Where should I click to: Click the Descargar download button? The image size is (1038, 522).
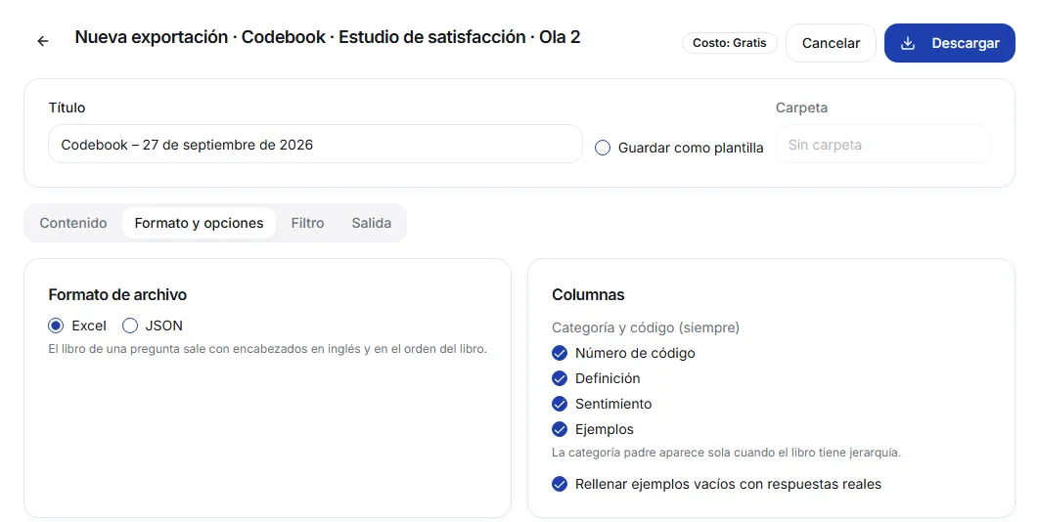point(949,43)
